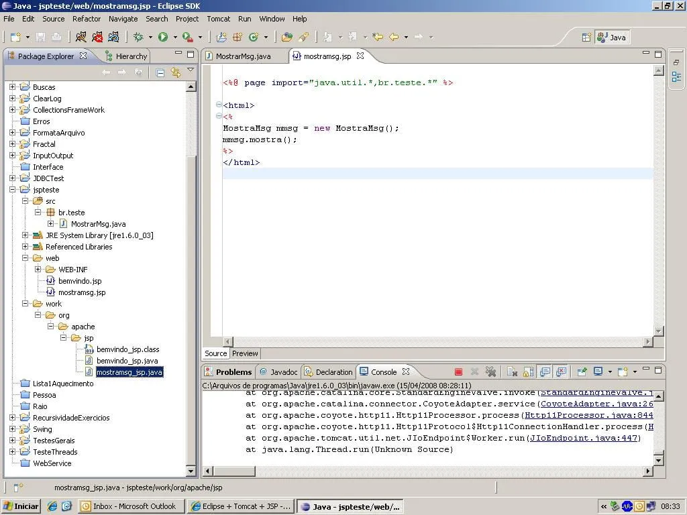The height and width of the screenshot is (515, 687).
Task: Click the console horizontal scrollbar
Action: (429, 471)
